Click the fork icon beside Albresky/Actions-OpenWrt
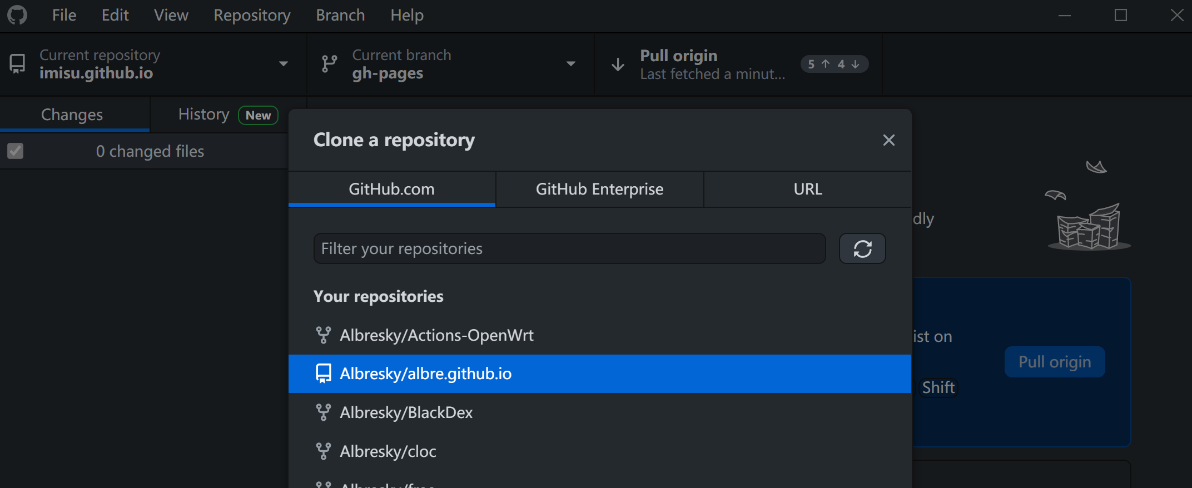The image size is (1192, 488). point(323,335)
